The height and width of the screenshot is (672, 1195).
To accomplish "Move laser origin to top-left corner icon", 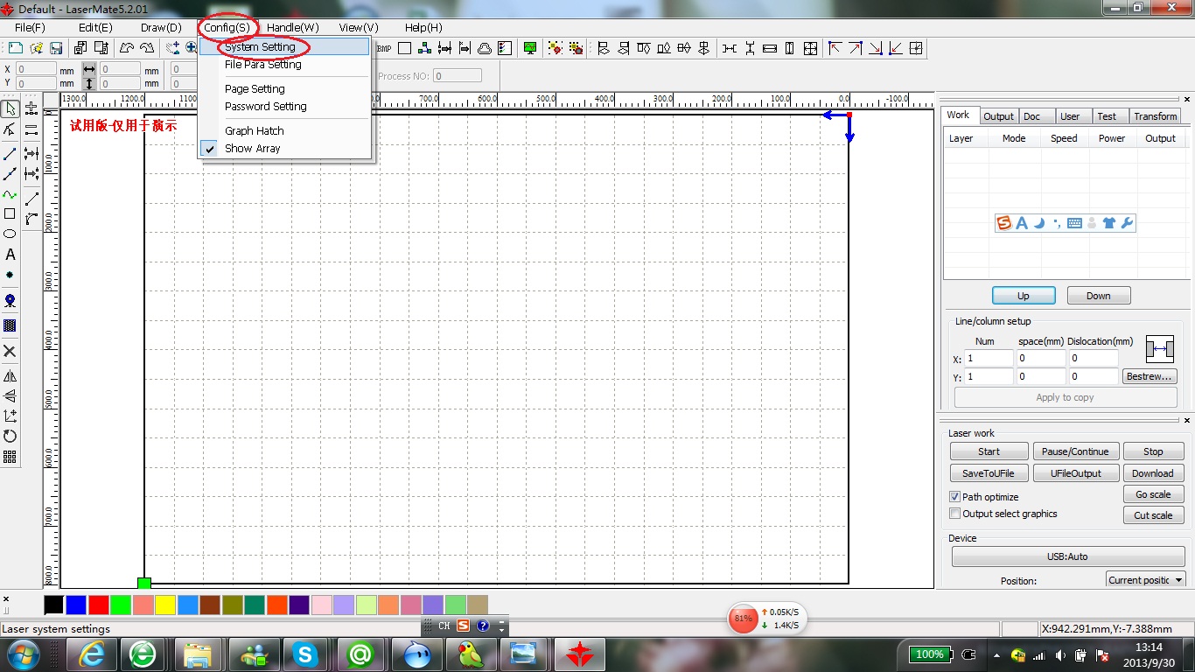I will pos(835,48).
